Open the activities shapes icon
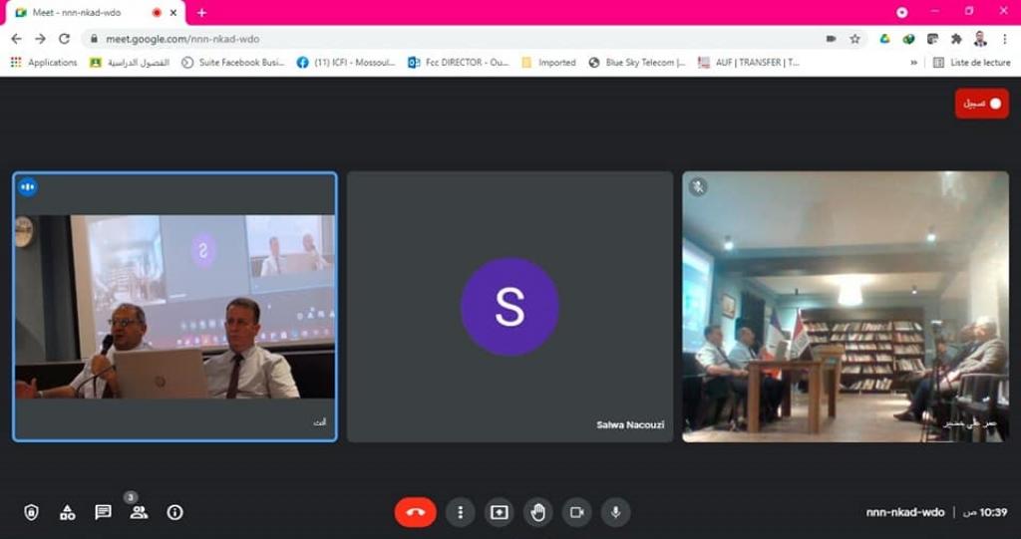The image size is (1021, 539). tap(67, 512)
